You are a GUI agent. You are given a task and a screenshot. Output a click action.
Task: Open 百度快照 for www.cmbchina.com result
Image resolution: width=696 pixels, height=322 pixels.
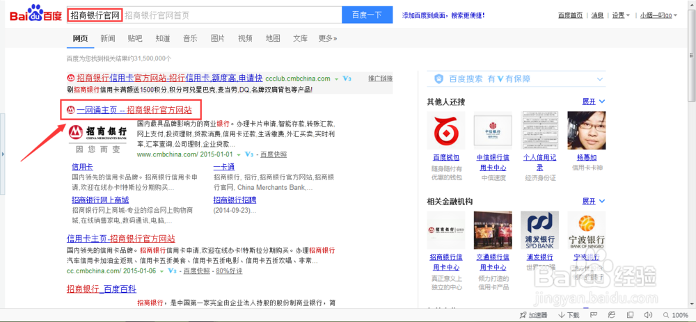274,155
